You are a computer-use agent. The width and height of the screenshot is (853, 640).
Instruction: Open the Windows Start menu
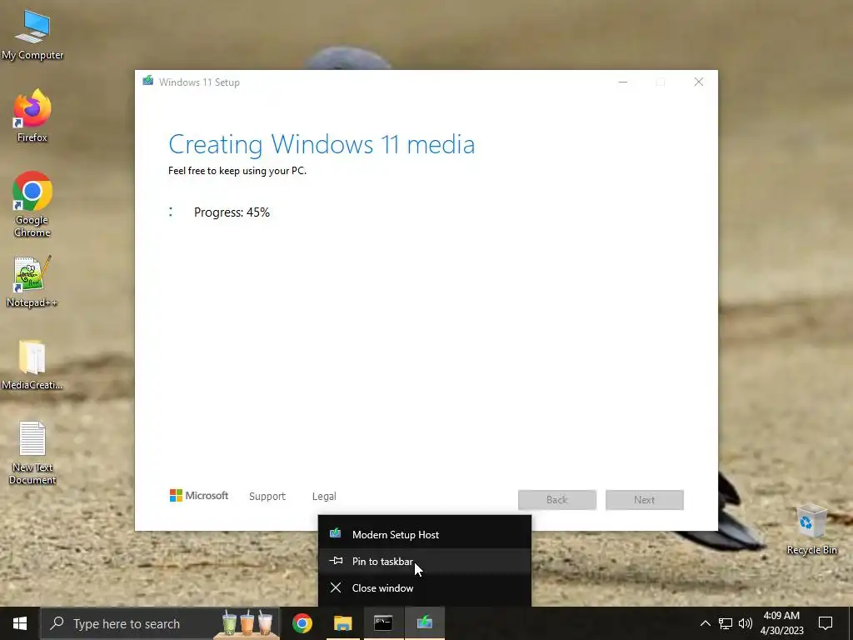20,623
